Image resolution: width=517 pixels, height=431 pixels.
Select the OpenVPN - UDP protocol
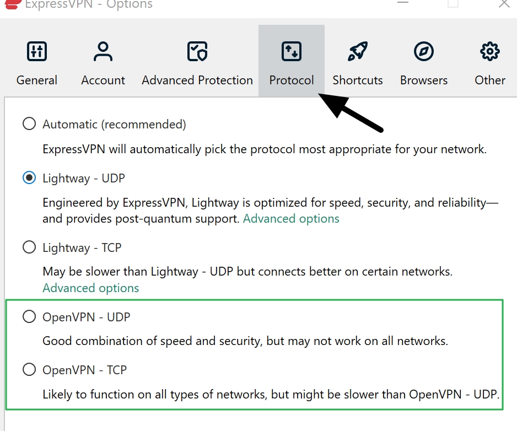[x=29, y=316]
